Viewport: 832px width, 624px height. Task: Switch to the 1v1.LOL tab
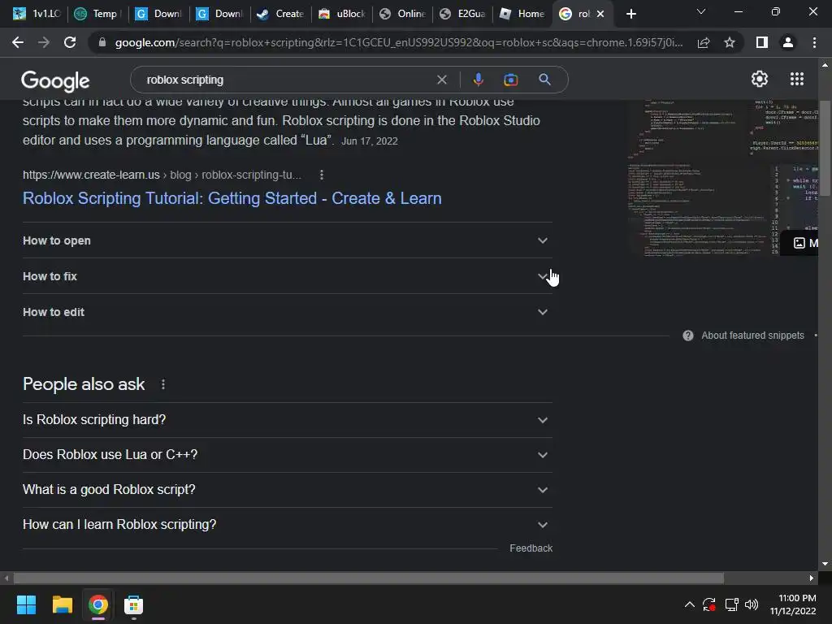pyautogui.click(x=36, y=14)
